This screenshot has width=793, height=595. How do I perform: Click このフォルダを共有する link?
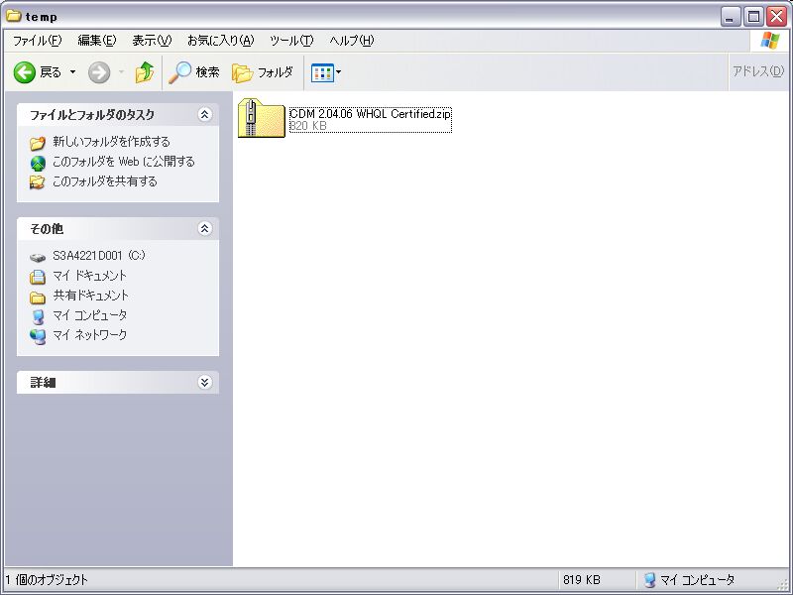(x=105, y=181)
